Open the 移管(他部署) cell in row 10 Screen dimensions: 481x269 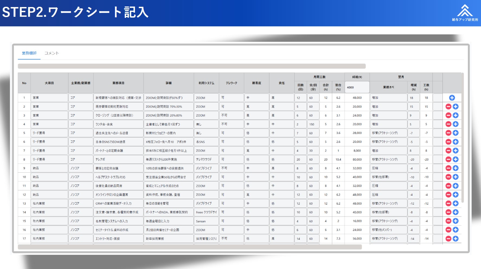tap(388, 177)
